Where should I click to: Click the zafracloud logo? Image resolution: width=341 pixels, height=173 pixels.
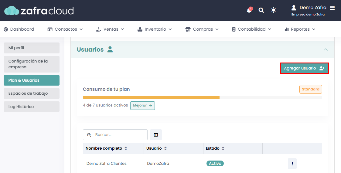(x=39, y=11)
